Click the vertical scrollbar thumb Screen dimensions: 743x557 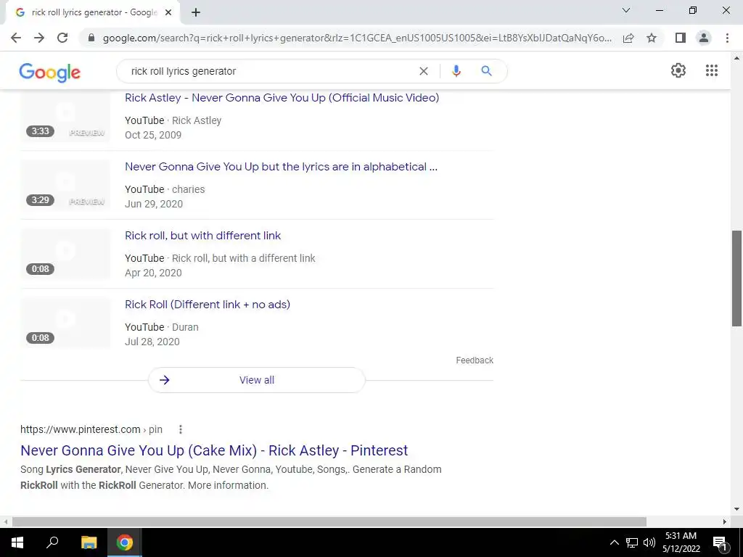(x=736, y=278)
